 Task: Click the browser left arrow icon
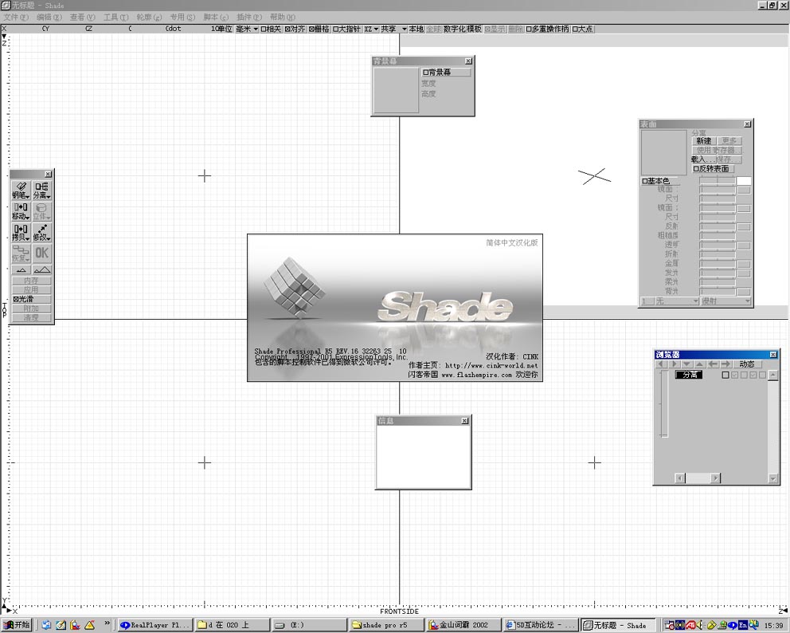tap(713, 364)
